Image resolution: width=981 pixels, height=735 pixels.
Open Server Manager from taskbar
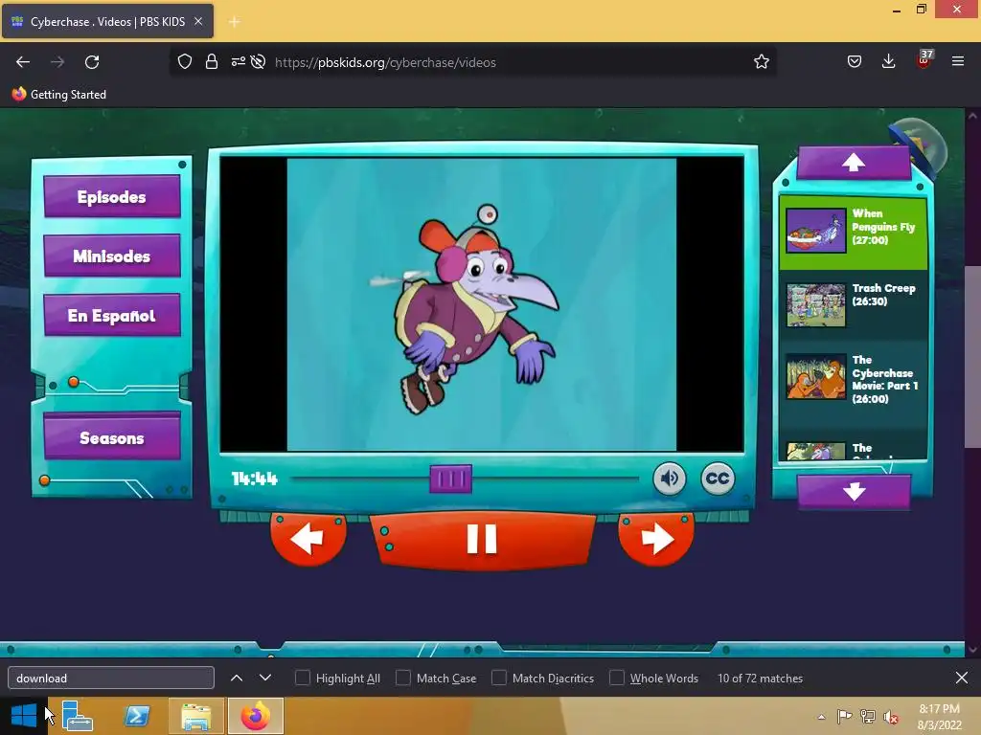tap(78, 716)
